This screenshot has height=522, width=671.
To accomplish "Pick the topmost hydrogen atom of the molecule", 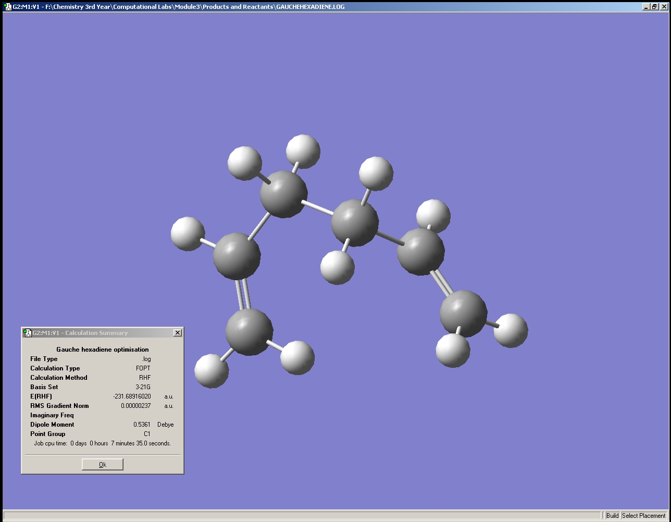I will pyautogui.click(x=303, y=151).
